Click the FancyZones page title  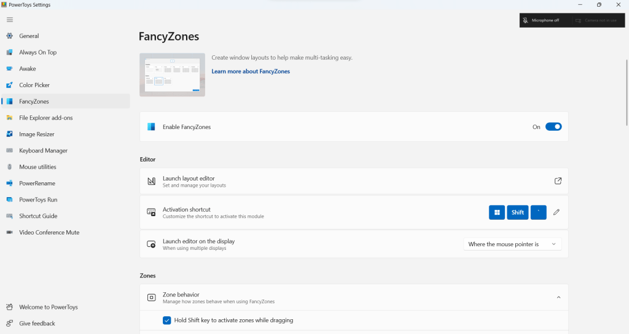tap(169, 36)
